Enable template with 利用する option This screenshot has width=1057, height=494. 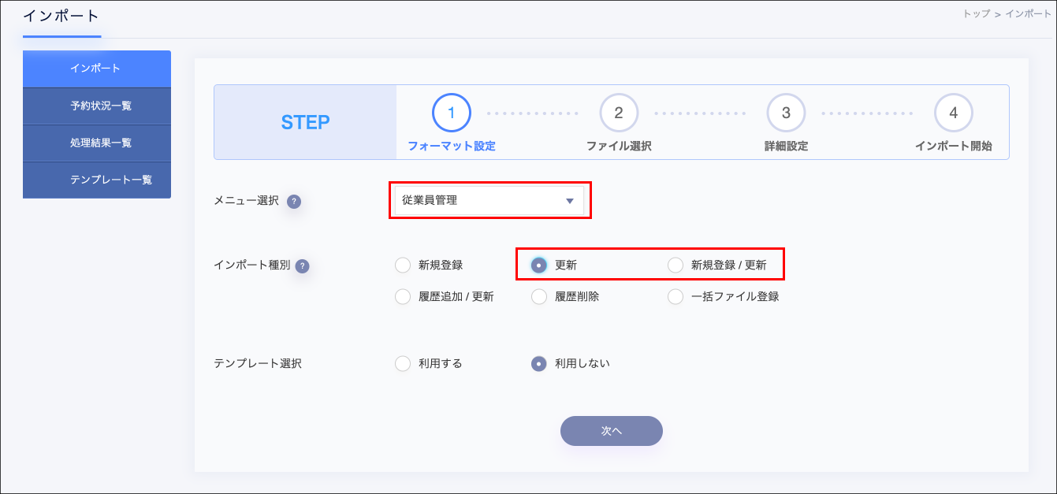pyautogui.click(x=403, y=364)
